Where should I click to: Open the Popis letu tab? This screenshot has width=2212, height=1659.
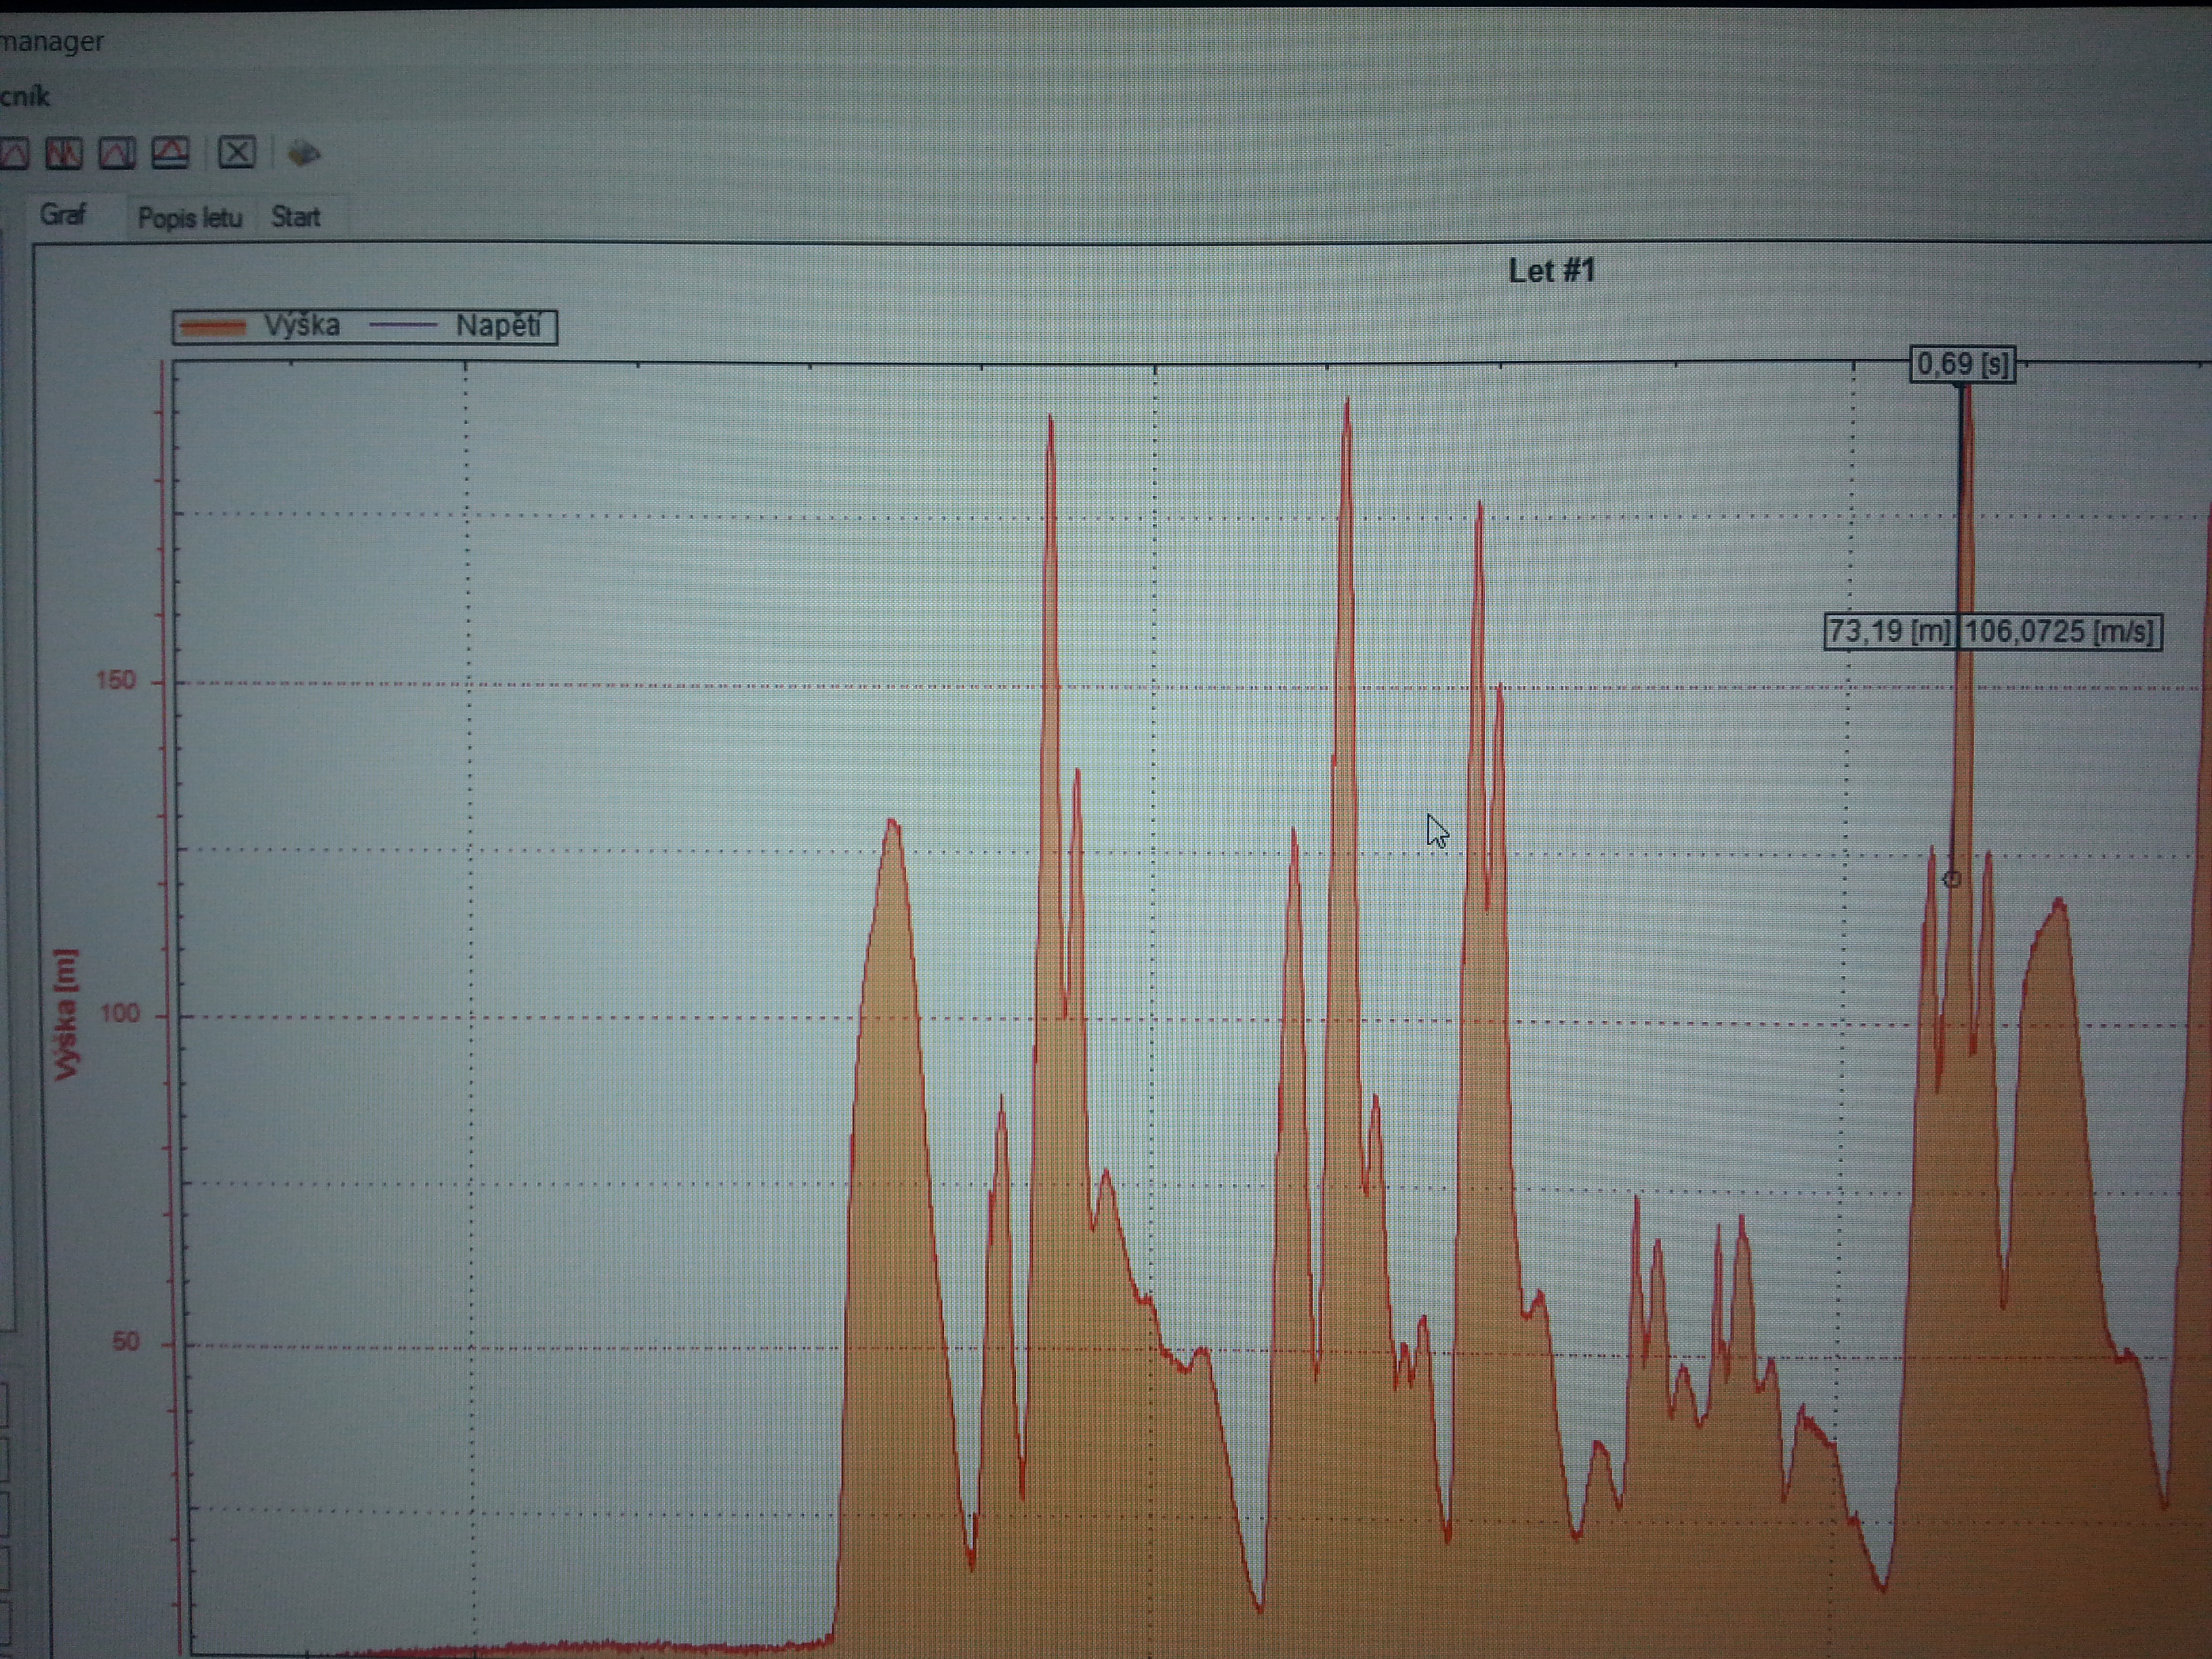point(189,217)
